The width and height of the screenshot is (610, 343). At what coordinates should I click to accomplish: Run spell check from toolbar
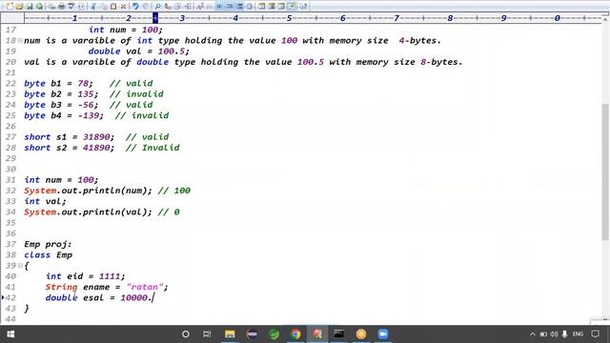click(71, 7)
